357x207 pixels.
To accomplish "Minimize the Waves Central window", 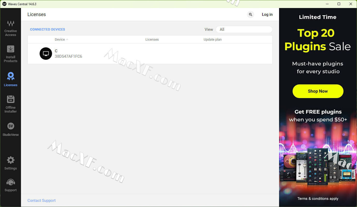I will point(327,4).
